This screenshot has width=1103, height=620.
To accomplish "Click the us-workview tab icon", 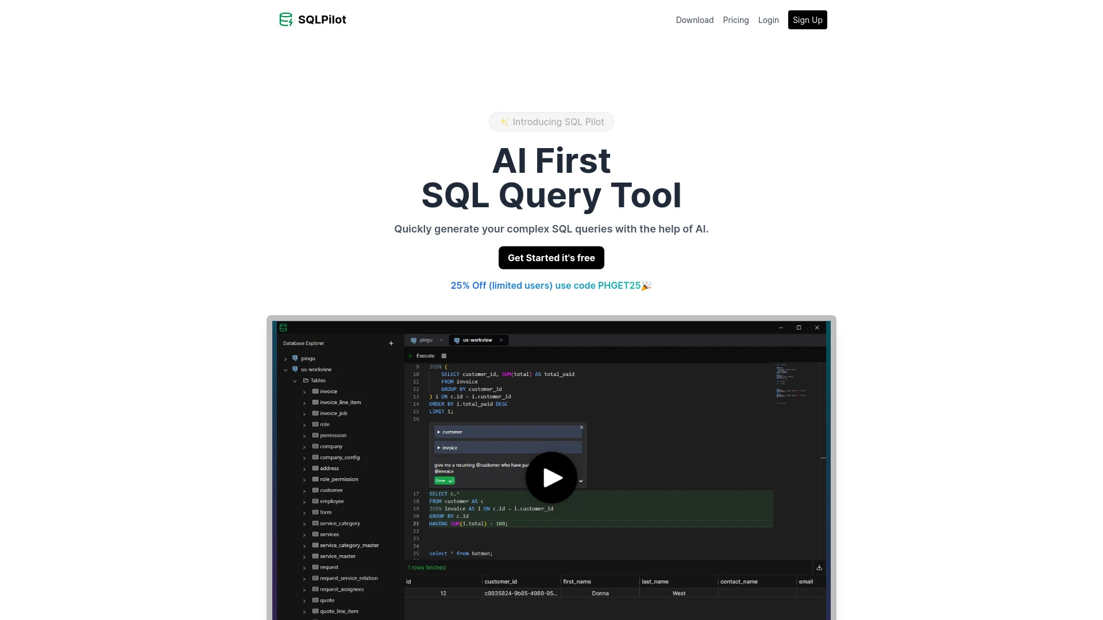I will (x=456, y=340).
